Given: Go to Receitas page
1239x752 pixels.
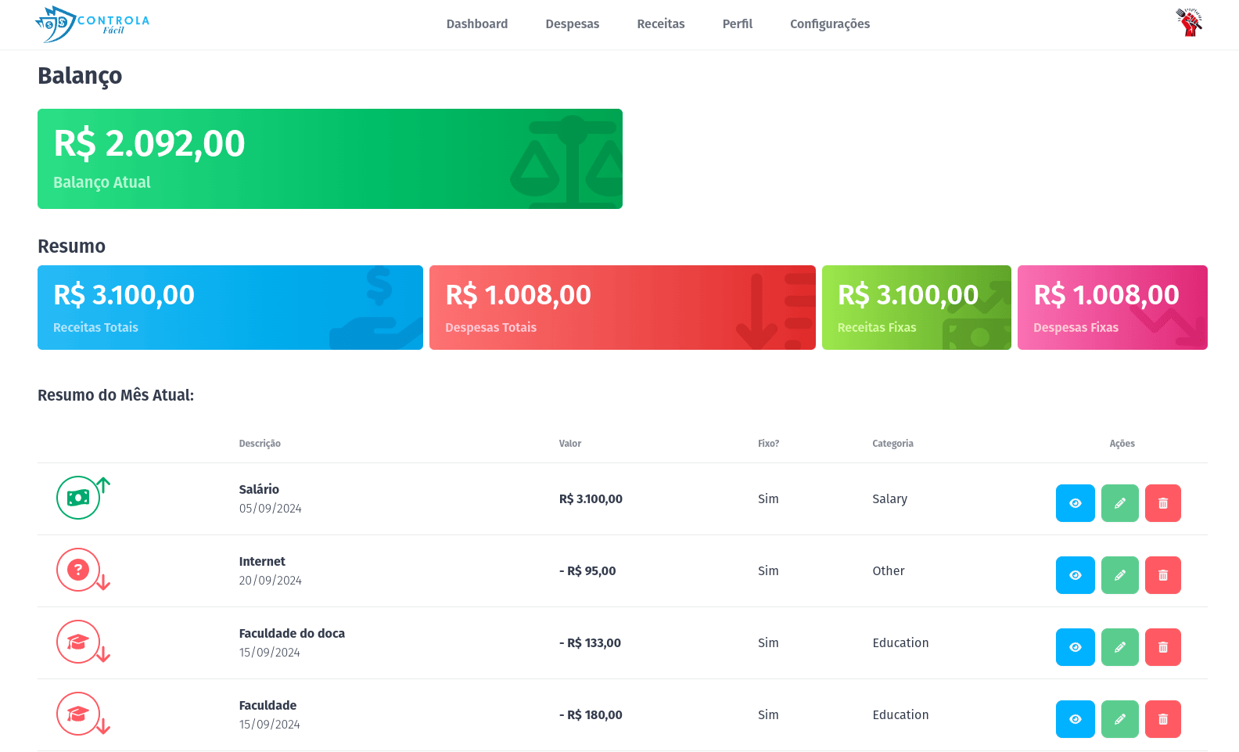Looking at the screenshot, I should [661, 24].
